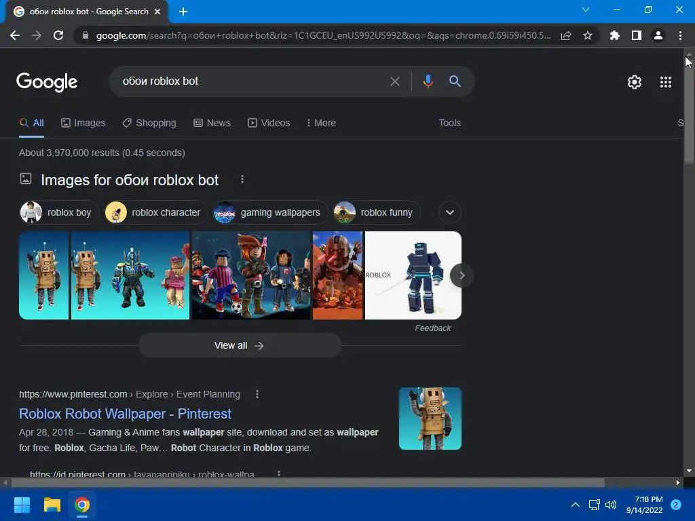
Task: Switch to the Images tab
Action: 83,123
